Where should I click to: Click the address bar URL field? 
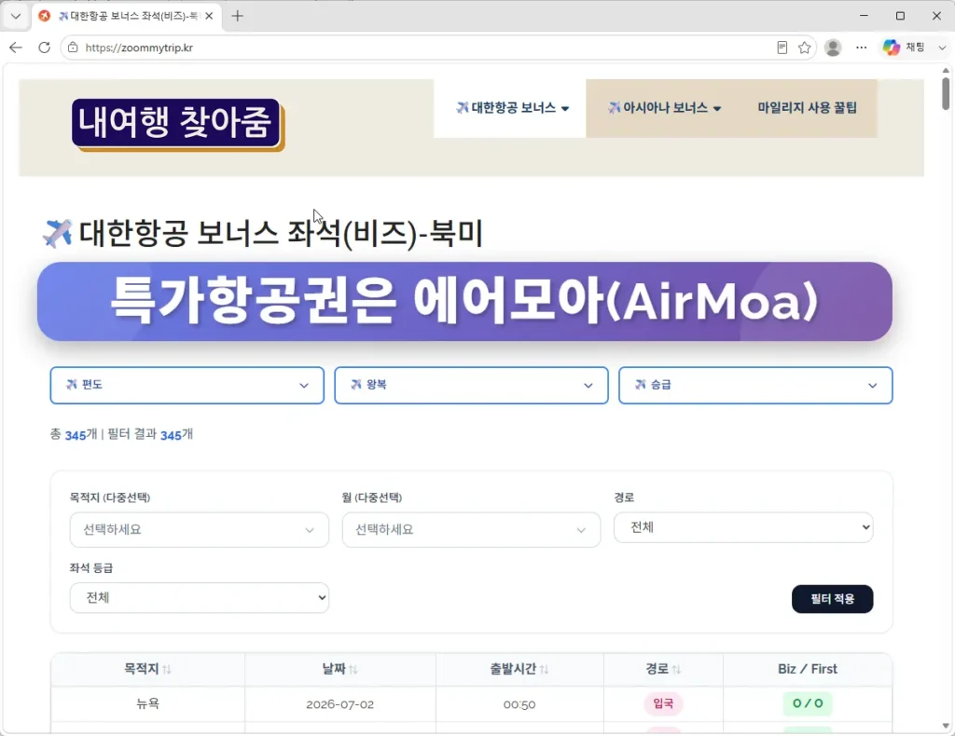point(426,48)
